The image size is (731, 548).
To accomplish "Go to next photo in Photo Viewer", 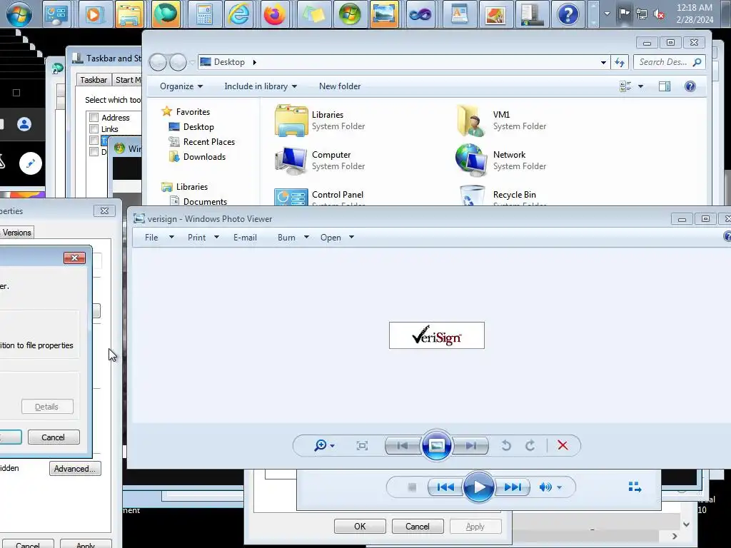I will click(x=470, y=446).
